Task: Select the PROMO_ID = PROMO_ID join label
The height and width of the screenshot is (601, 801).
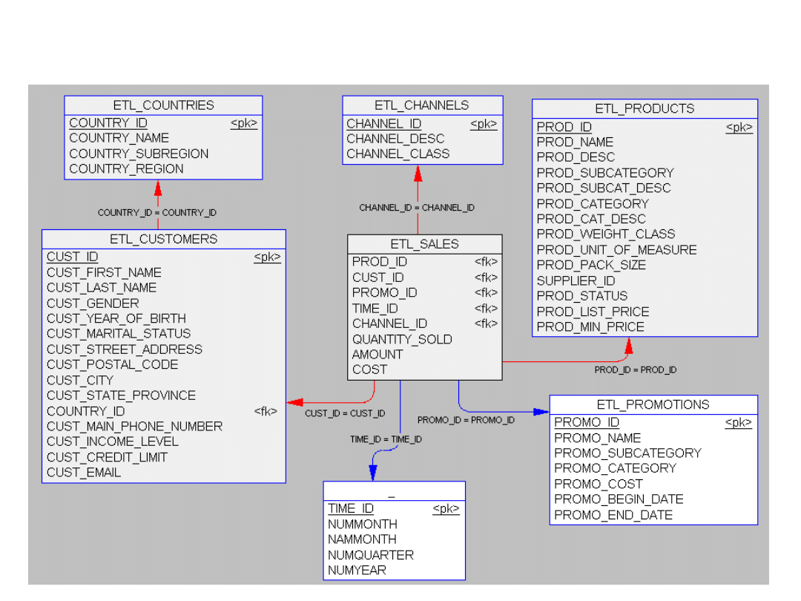Action: (466, 420)
